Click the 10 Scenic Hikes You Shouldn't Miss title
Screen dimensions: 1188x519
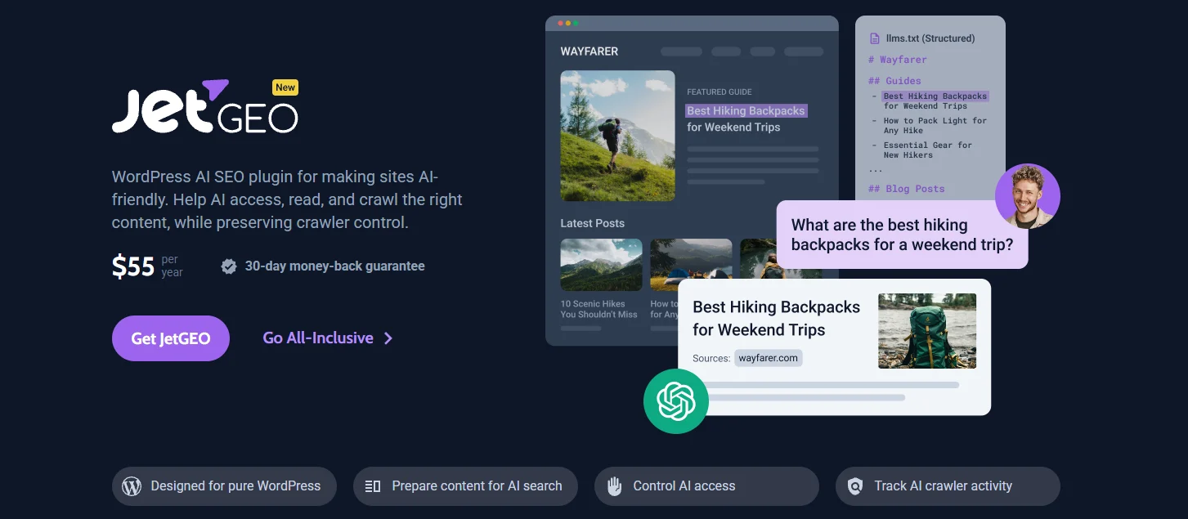pyautogui.click(x=598, y=309)
